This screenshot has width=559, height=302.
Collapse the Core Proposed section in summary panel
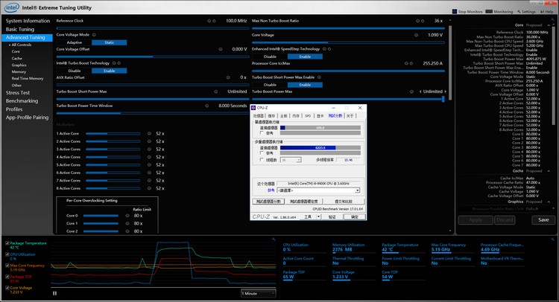click(x=549, y=25)
